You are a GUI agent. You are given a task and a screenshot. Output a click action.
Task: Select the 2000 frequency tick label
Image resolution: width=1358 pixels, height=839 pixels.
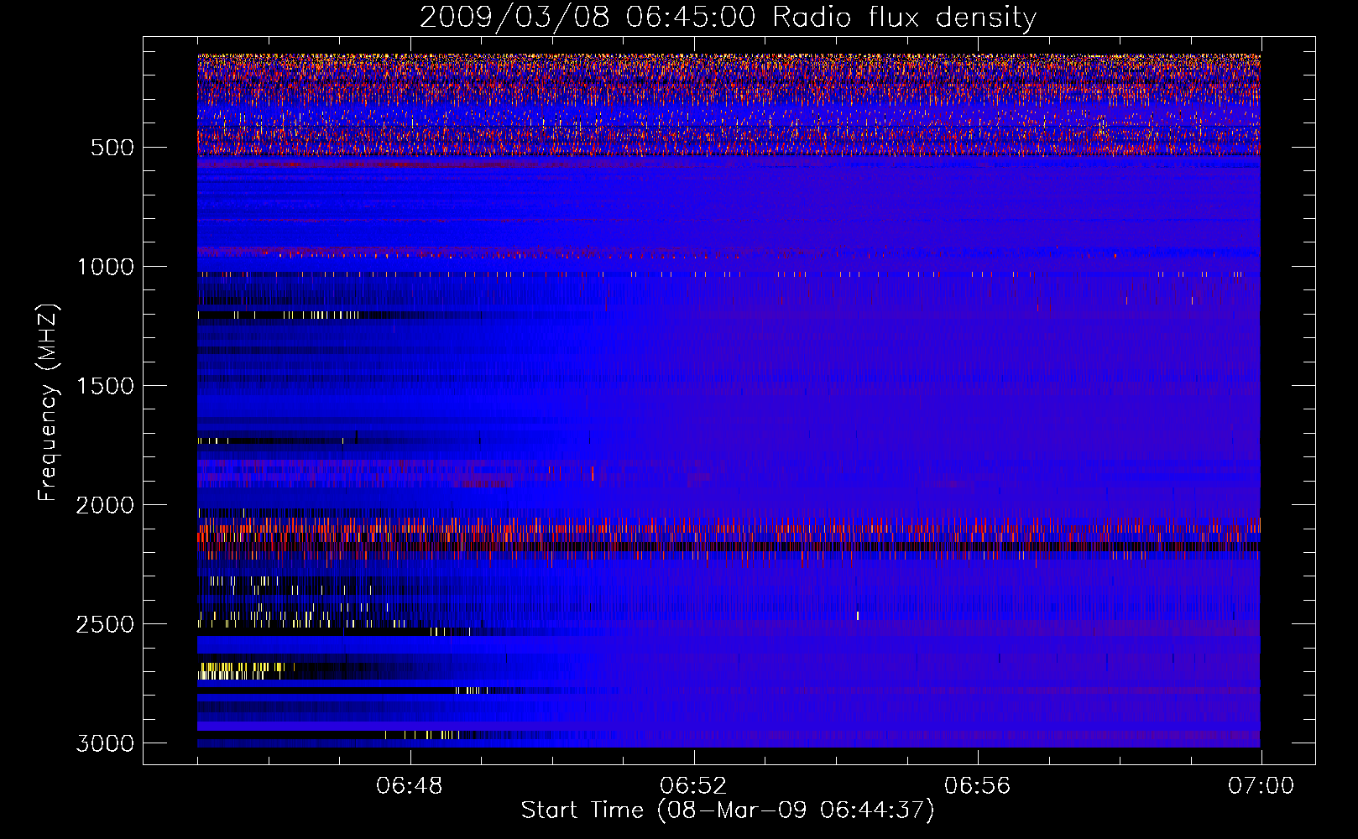coord(105,505)
